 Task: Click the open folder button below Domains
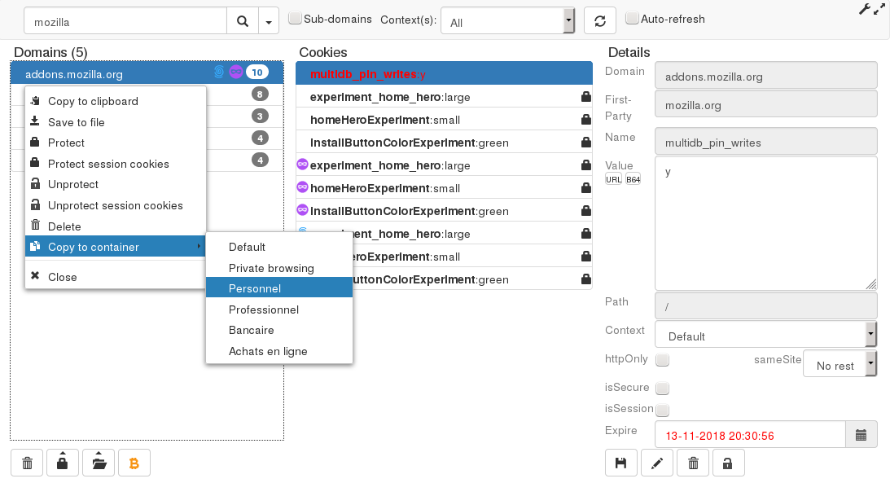99,463
